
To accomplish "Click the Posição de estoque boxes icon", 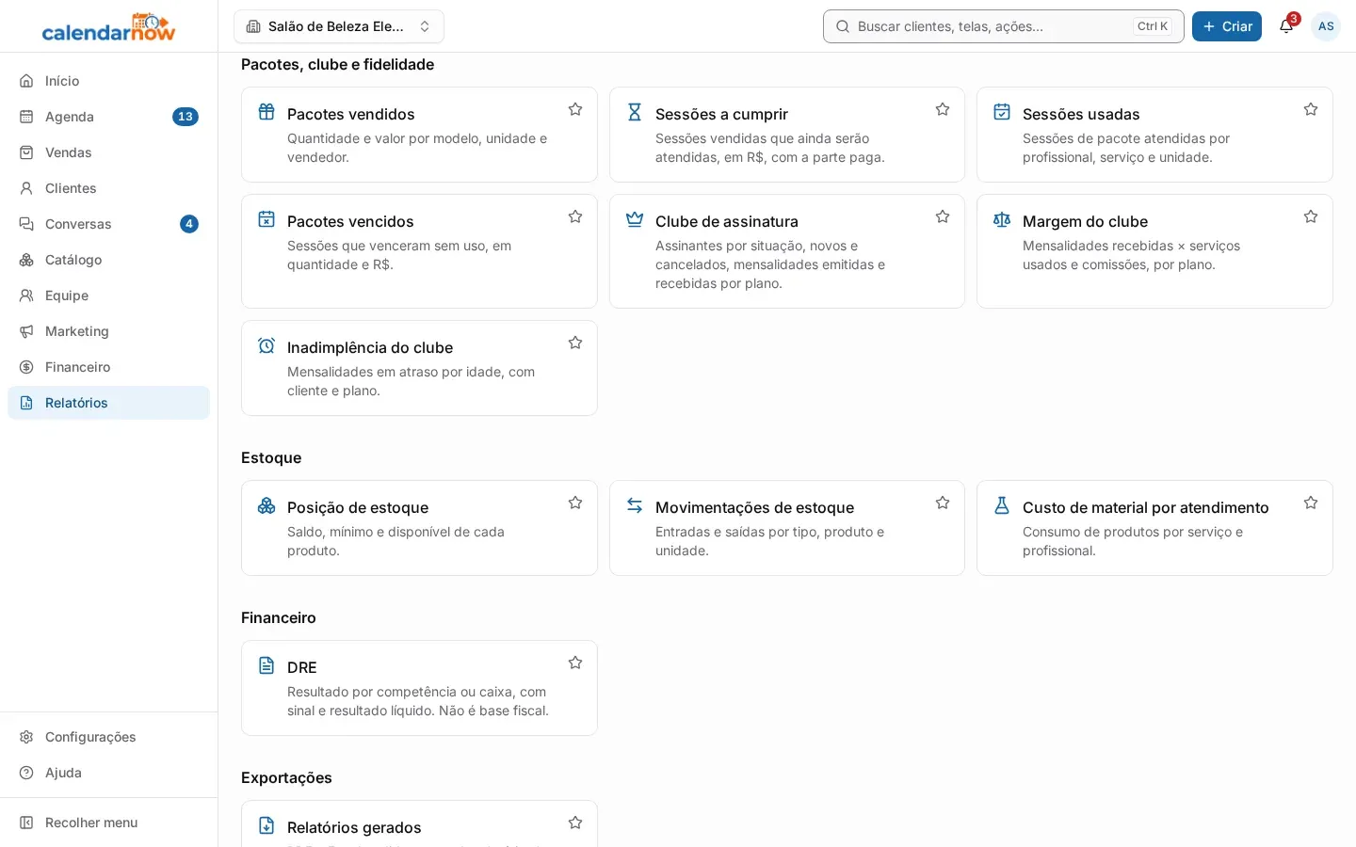I will pos(266,505).
